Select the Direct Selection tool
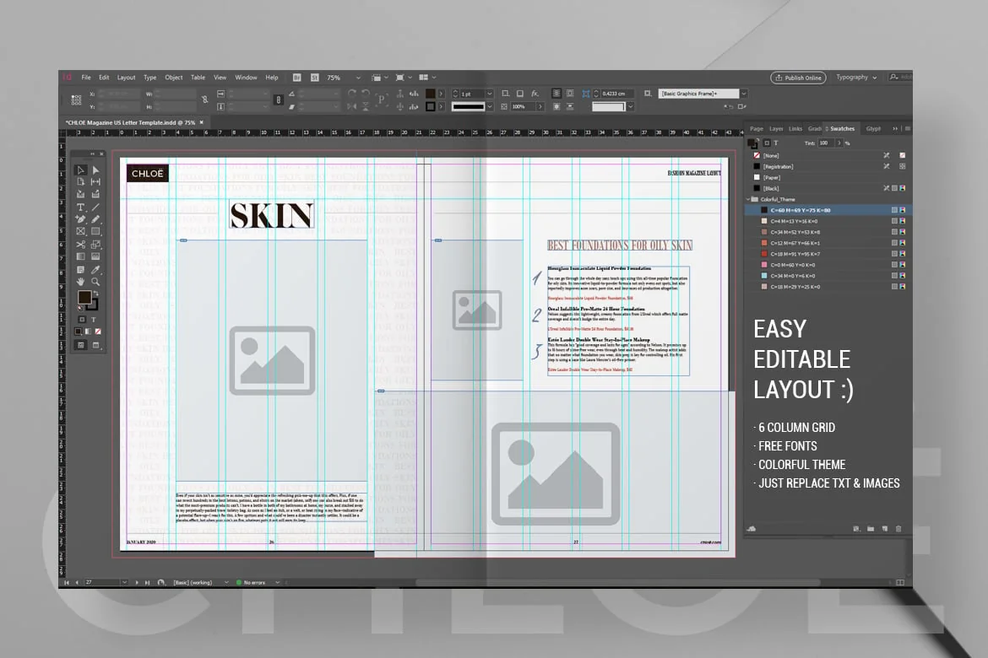The height and width of the screenshot is (658, 988). click(95, 170)
